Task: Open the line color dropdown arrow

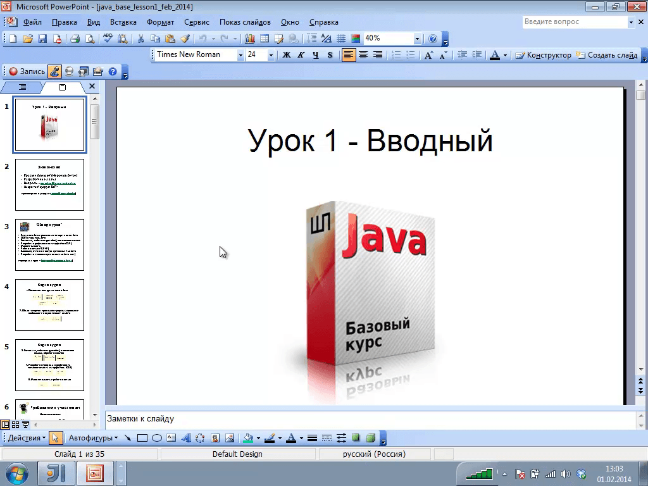Action: 280,438
